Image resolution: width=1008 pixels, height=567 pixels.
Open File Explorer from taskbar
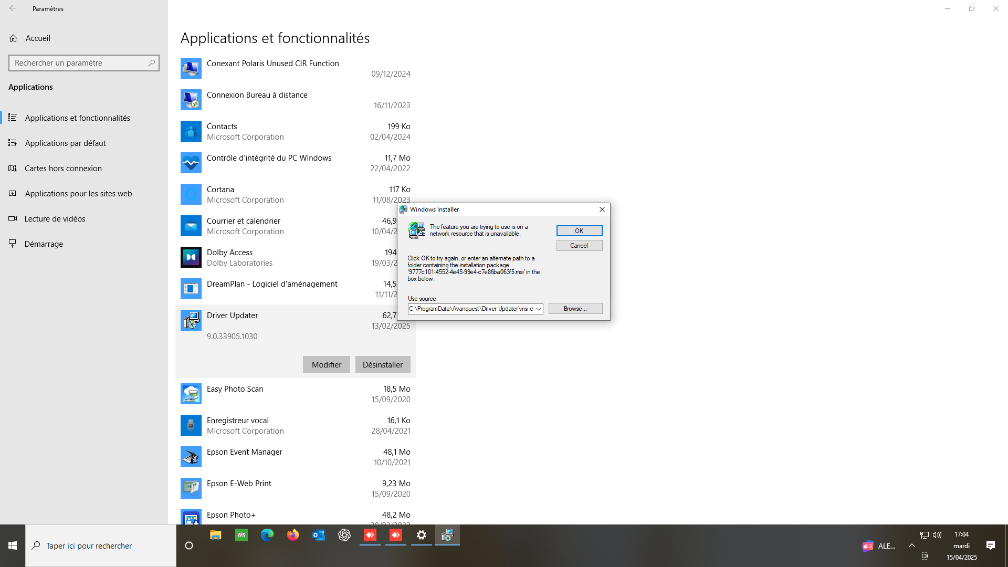[216, 535]
